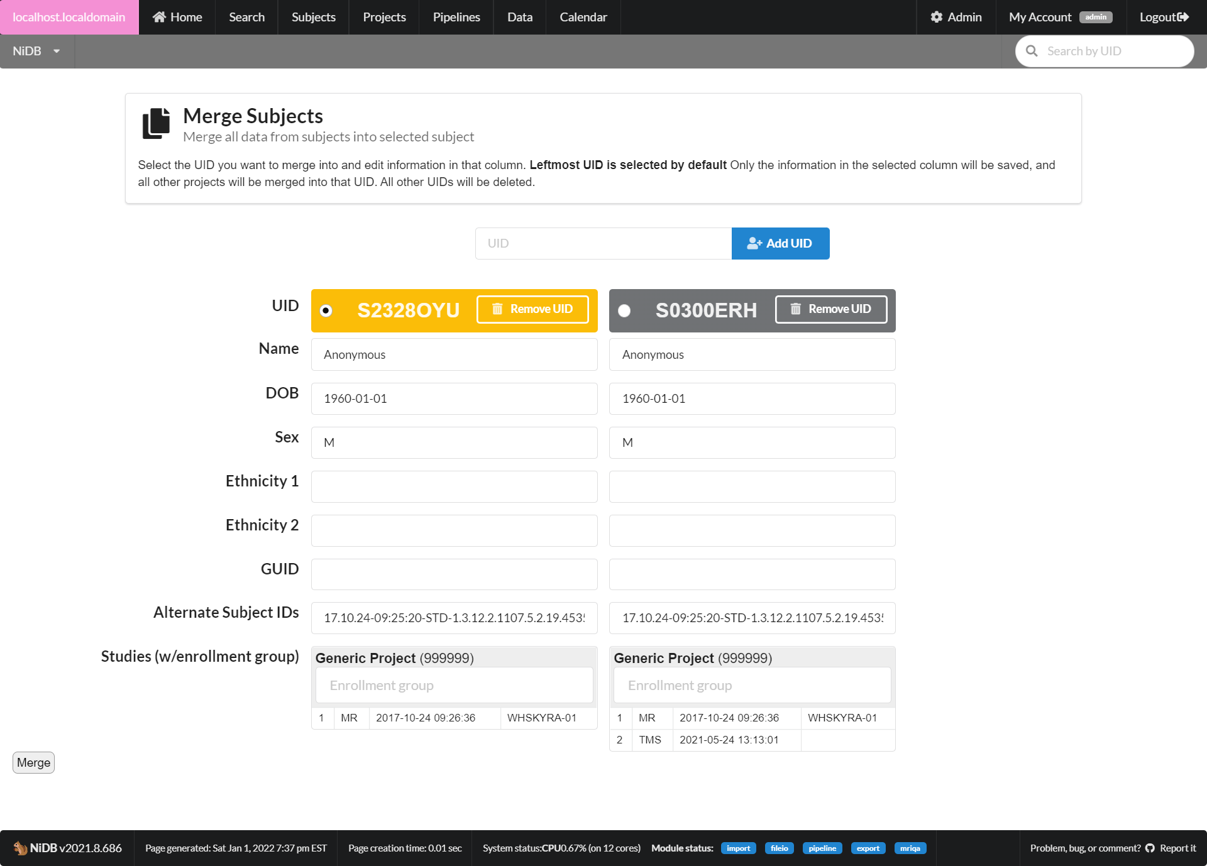Screen dimensions: 1207x866
Task: Click the trash icon to remove UID S2328OYU
Action: pos(497,309)
